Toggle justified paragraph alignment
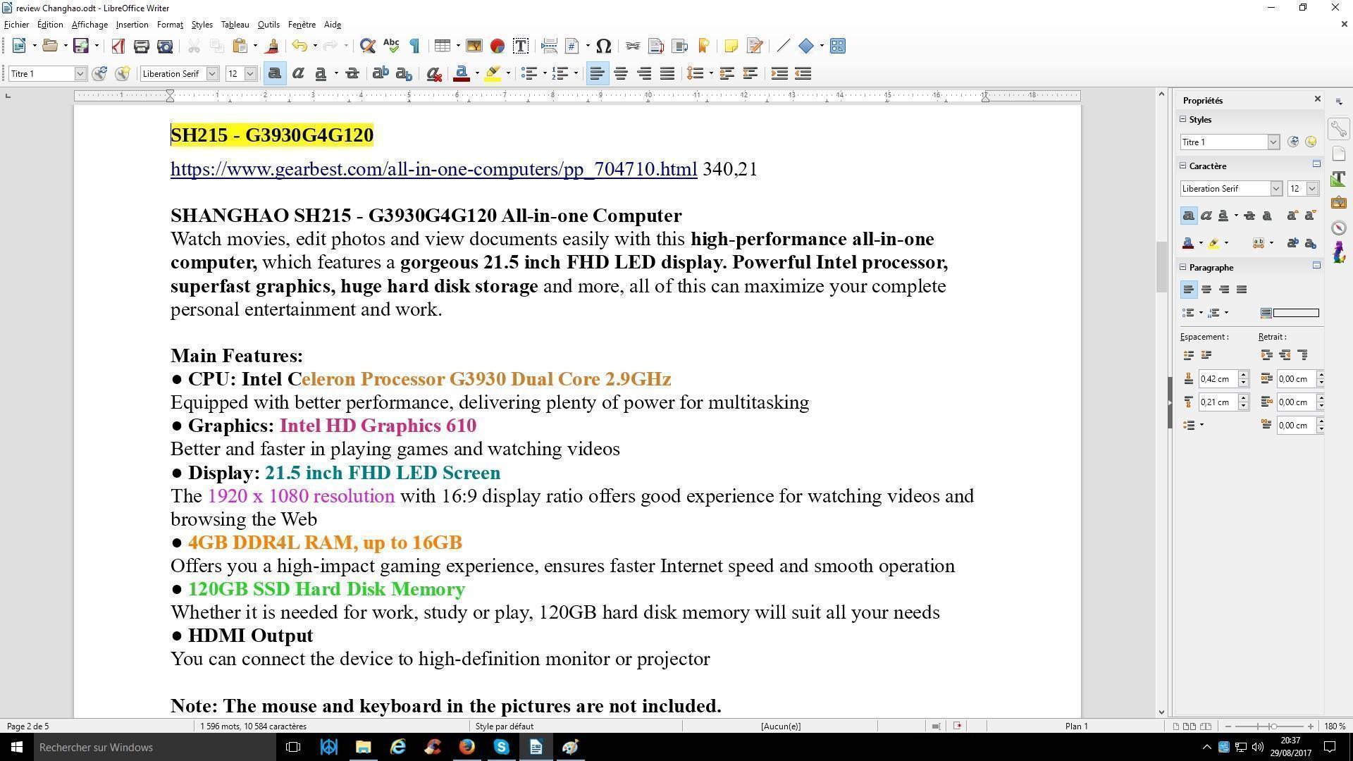Image resolution: width=1353 pixels, height=761 pixels. (667, 74)
